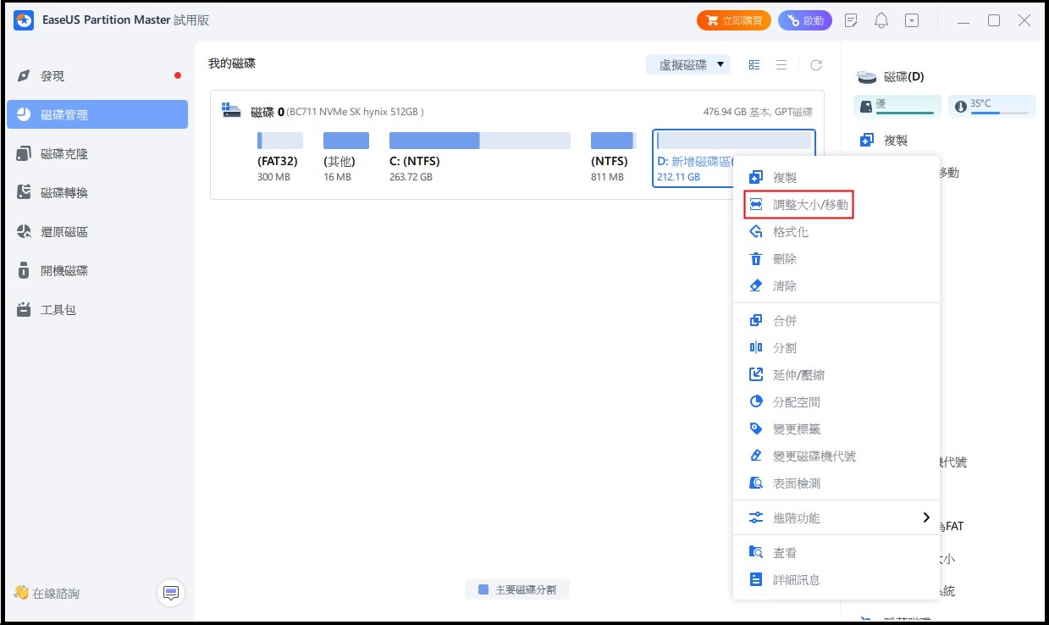Image resolution: width=1049 pixels, height=625 pixels.
Task: Choose 格式化 in the context menu
Action: coord(791,232)
